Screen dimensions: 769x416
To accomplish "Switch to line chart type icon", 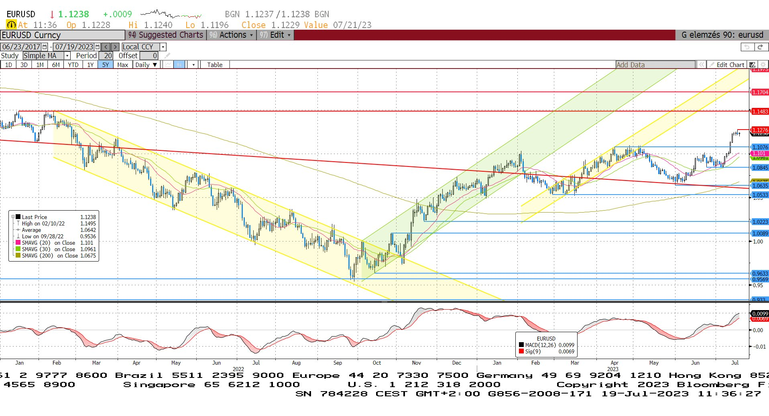I will pos(169,65).
